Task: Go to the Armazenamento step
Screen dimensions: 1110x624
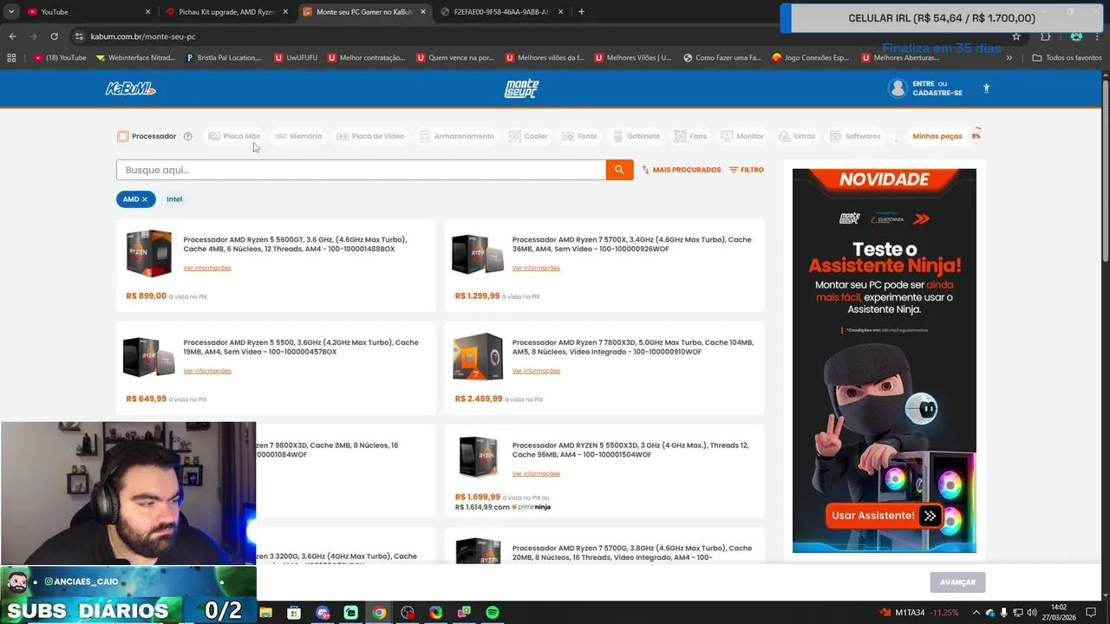Action: click(x=457, y=136)
